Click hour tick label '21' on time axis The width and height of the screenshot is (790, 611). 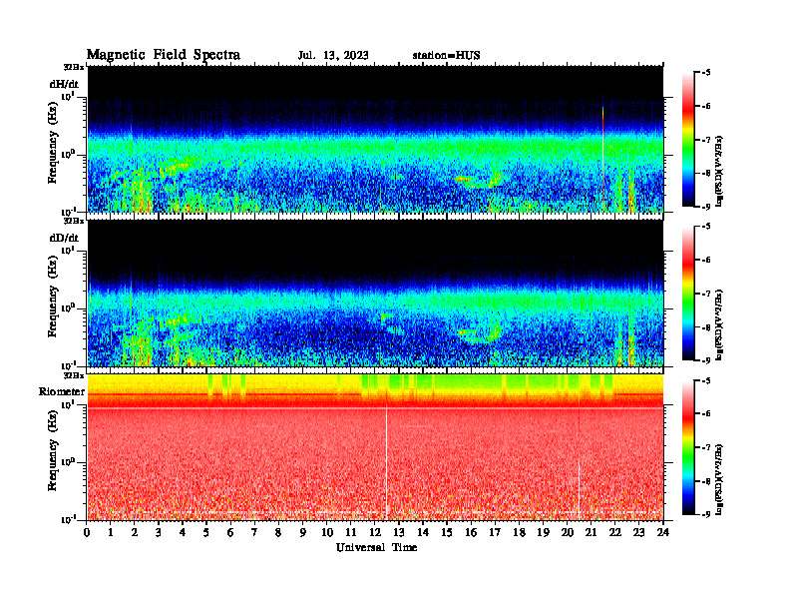(x=591, y=533)
